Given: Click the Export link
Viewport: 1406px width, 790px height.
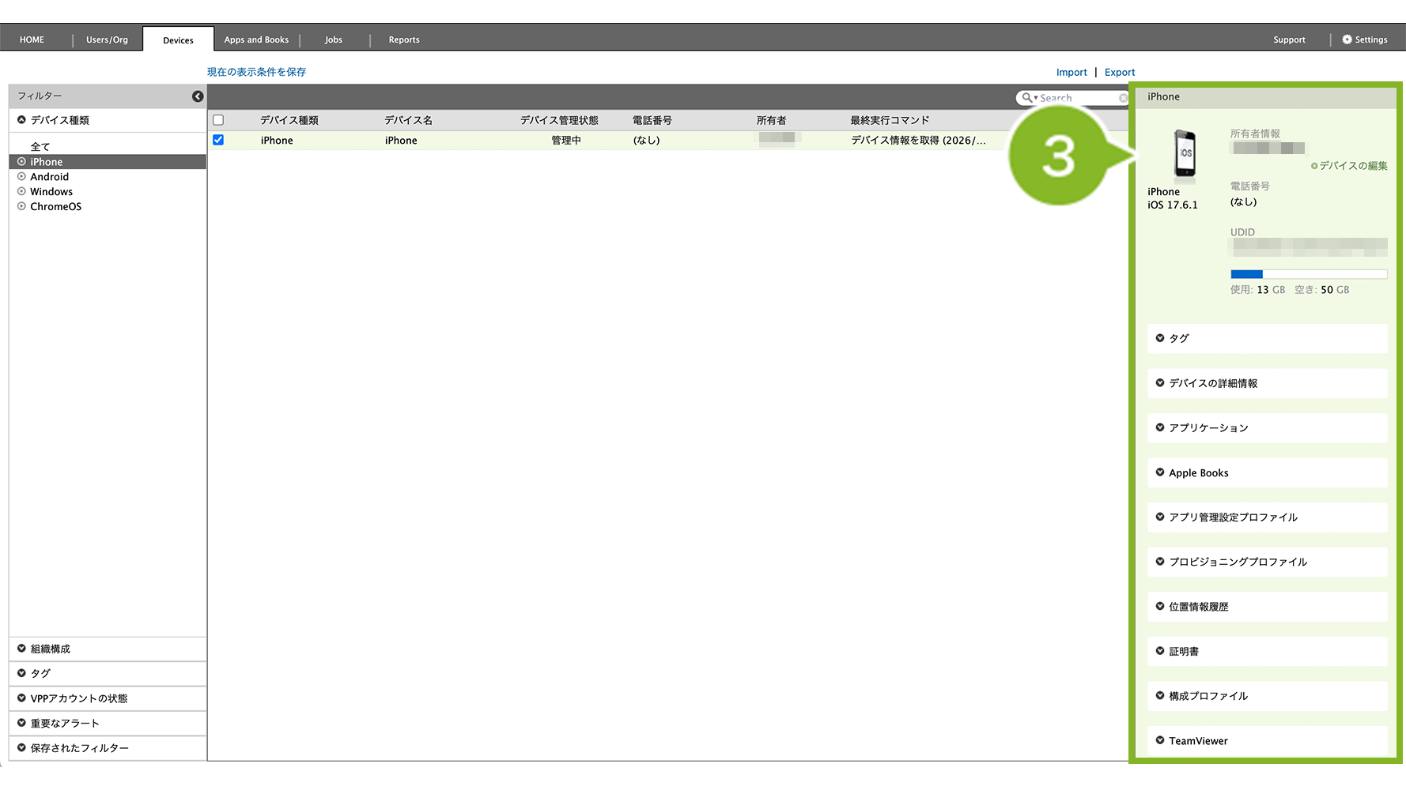Looking at the screenshot, I should [x=1119, y=72].
